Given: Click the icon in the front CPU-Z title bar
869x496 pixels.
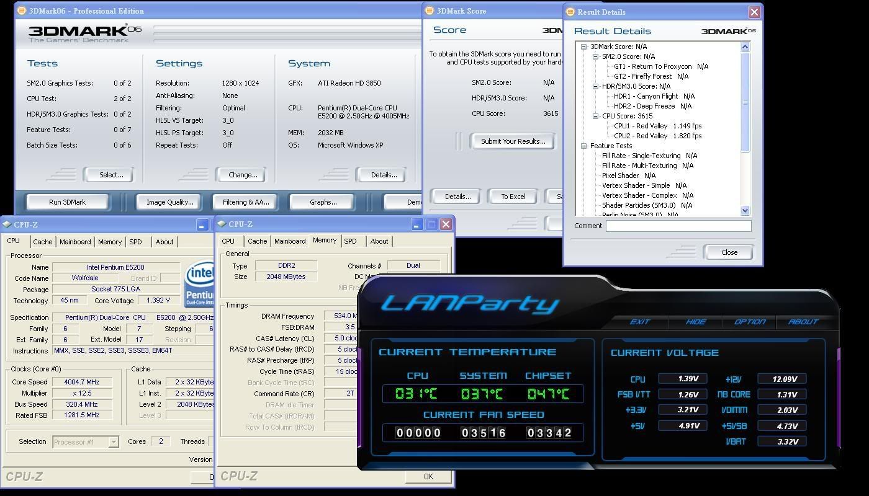Looking at the screenshot, I should [x=222, y=224].
